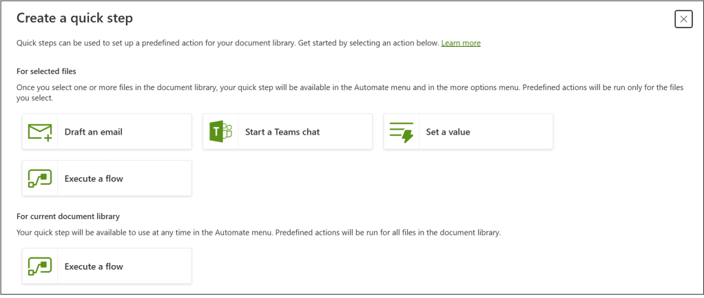The width and height of the screenshot is (704, 298).
Task: Close the Create a quick step dialog
Action: pyautogui.click(x=683, y=19)
